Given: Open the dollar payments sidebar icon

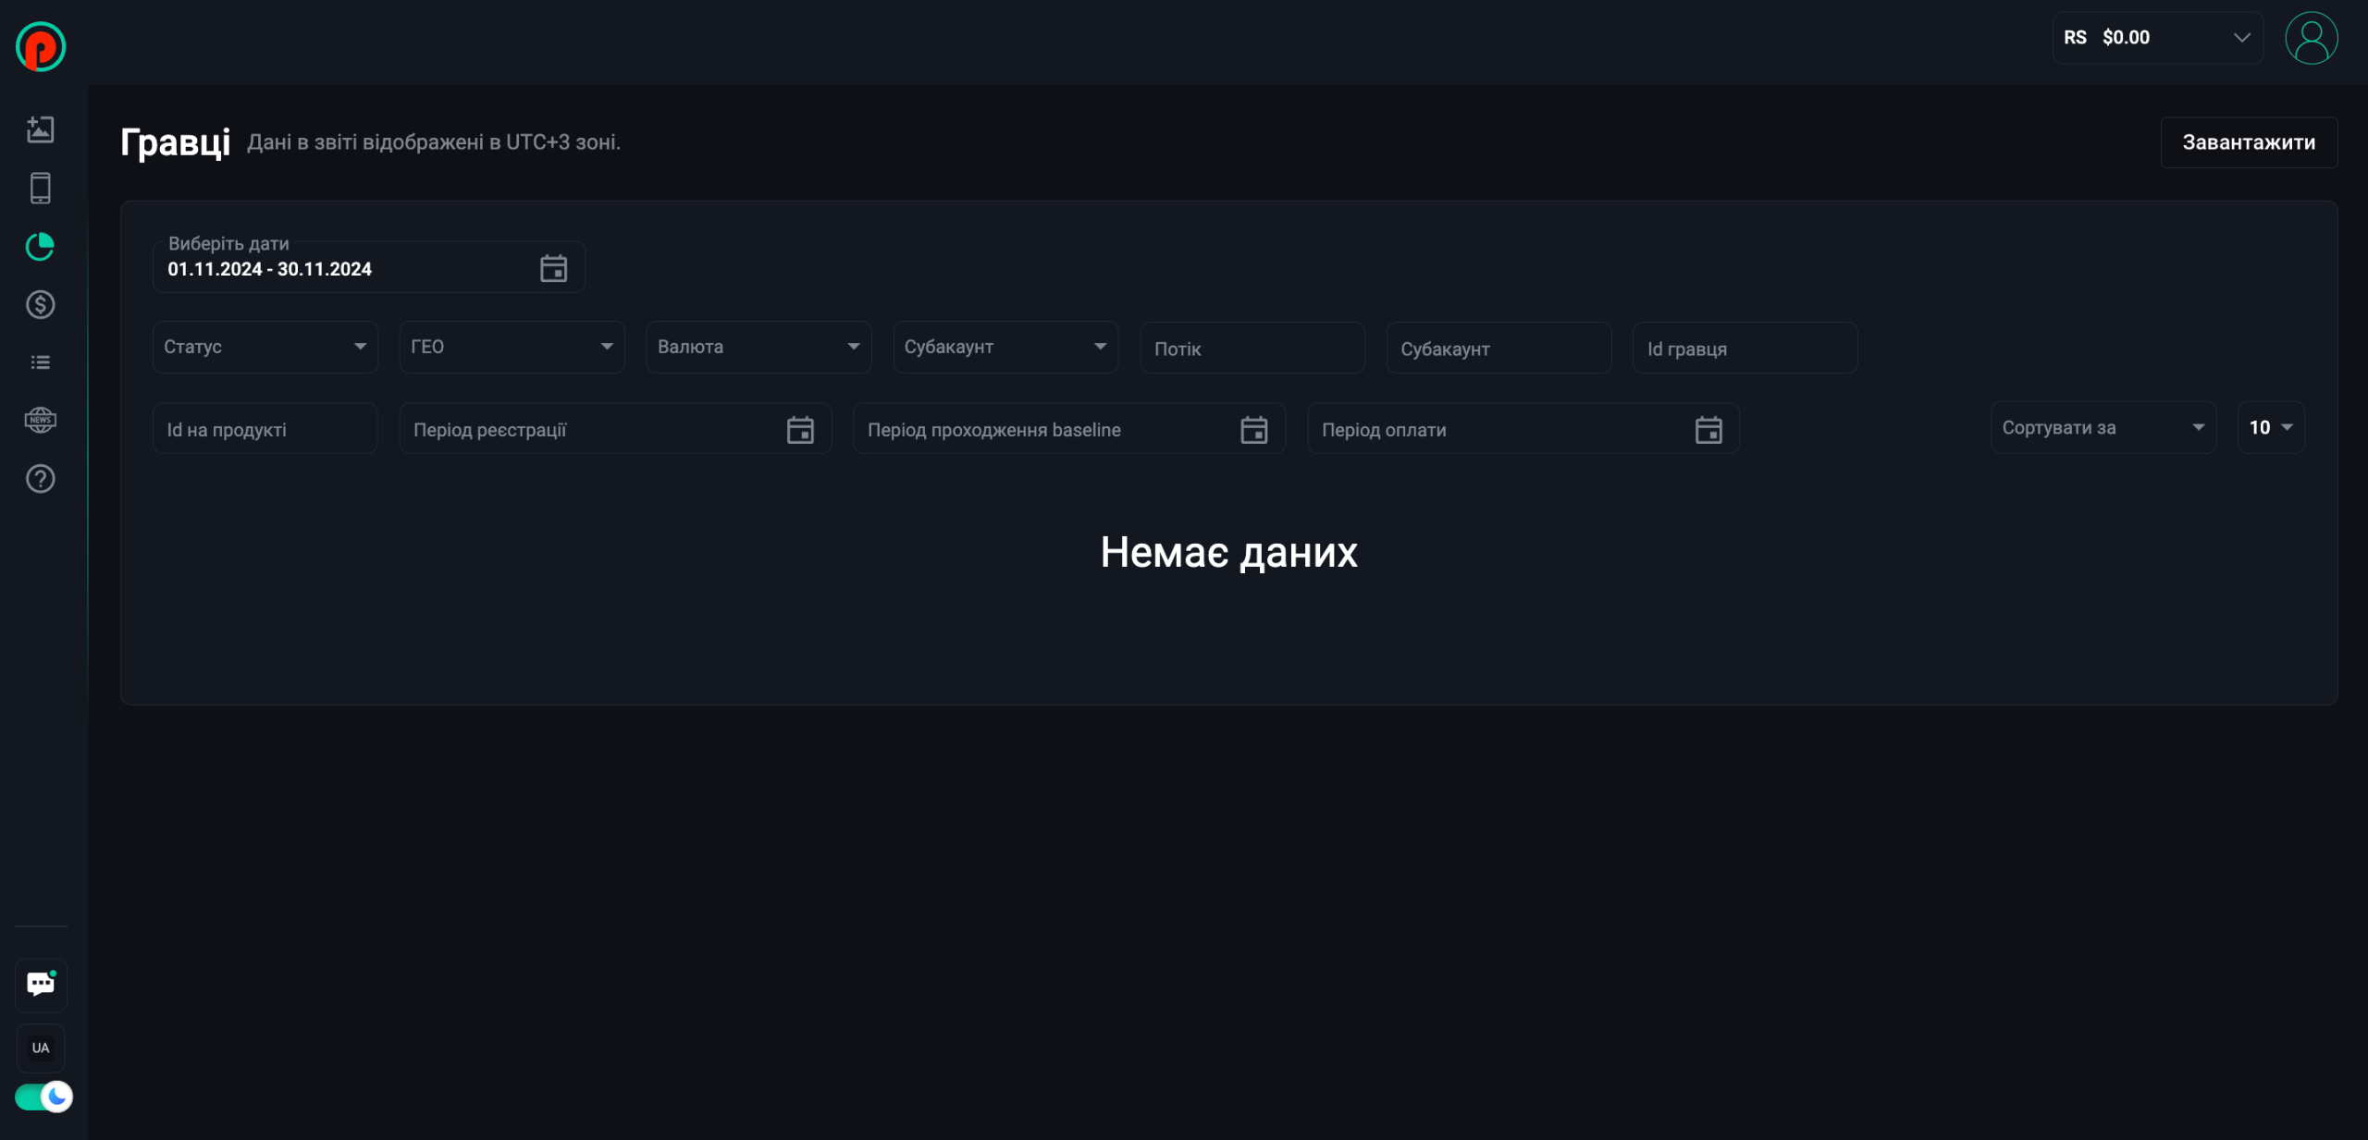Looking at the screenshot, I should point(40,305).
